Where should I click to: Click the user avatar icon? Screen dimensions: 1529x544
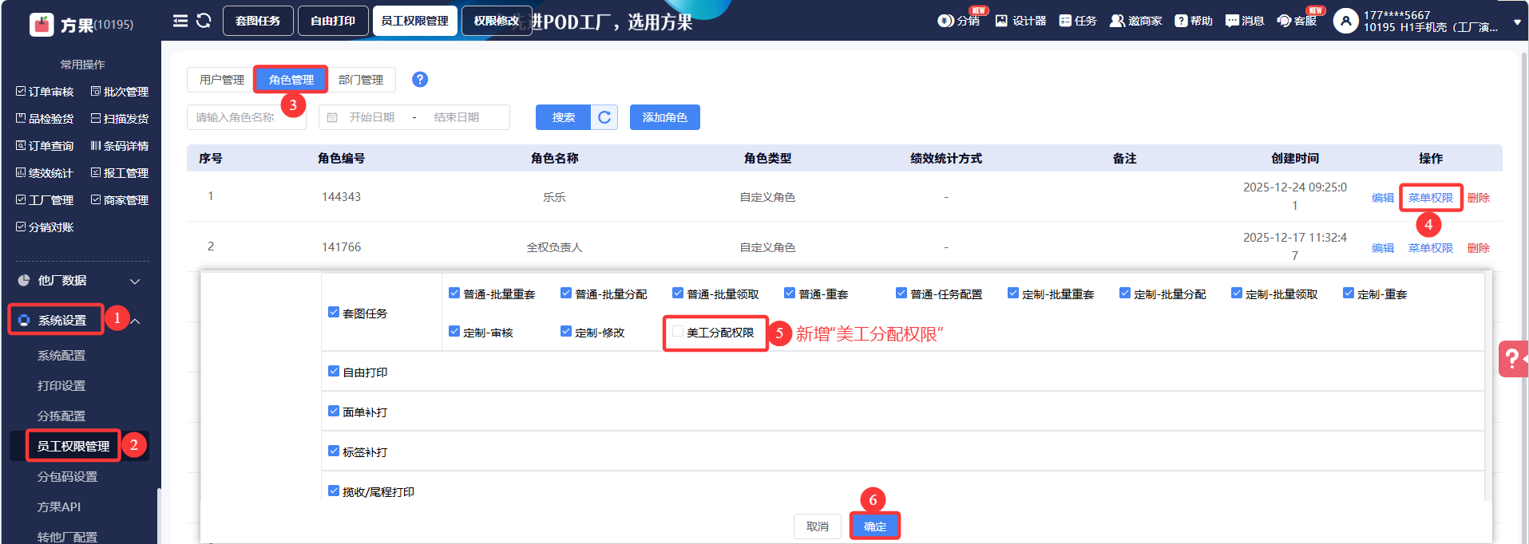tap(1345, 21)
